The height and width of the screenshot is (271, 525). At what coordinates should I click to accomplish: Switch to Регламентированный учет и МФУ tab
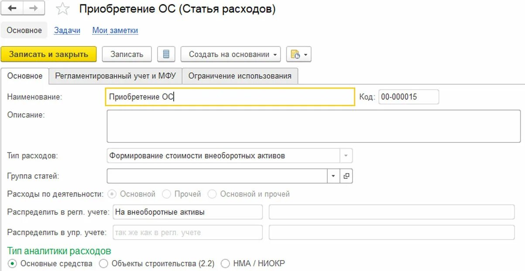(x=115, y=76)
